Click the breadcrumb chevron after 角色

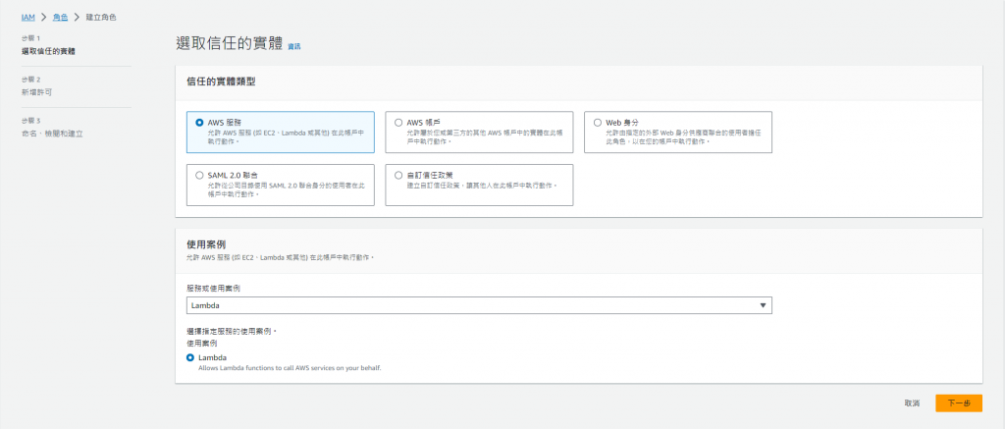(x=77, y=18)
